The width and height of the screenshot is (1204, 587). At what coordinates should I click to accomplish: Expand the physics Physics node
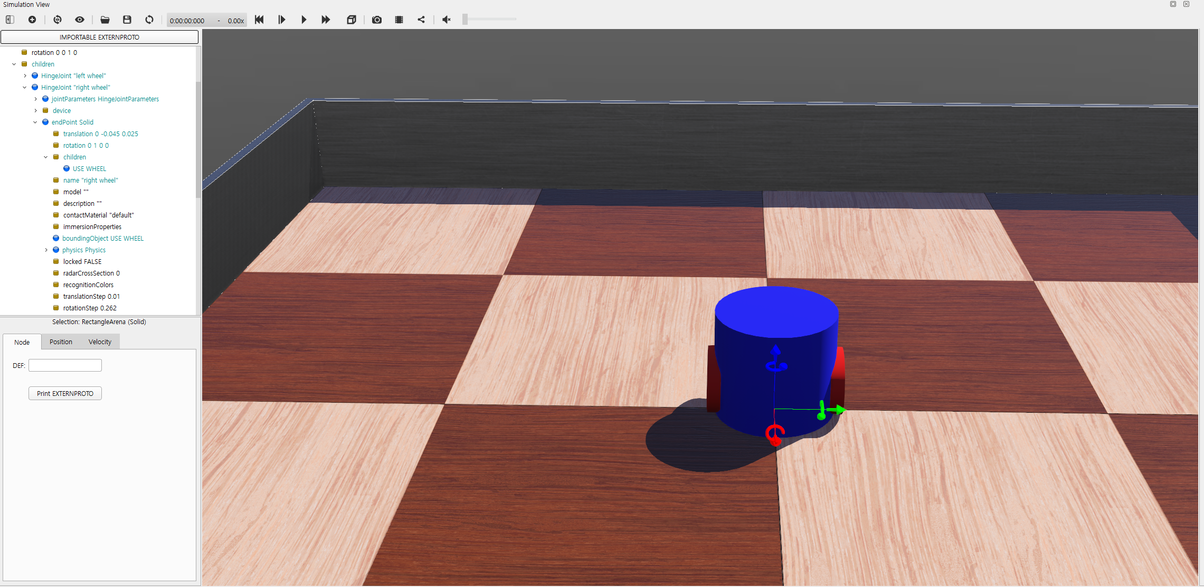[x=46, y=250]
